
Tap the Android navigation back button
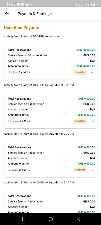pos(79,219)
